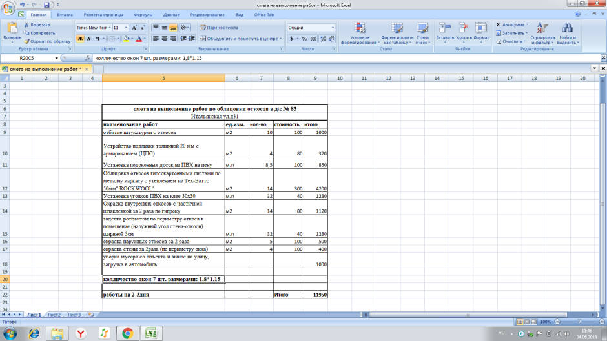Activate Format Painter (Формат по образцу)
This screenshot has width=607, height=341.
pos(47,41)
